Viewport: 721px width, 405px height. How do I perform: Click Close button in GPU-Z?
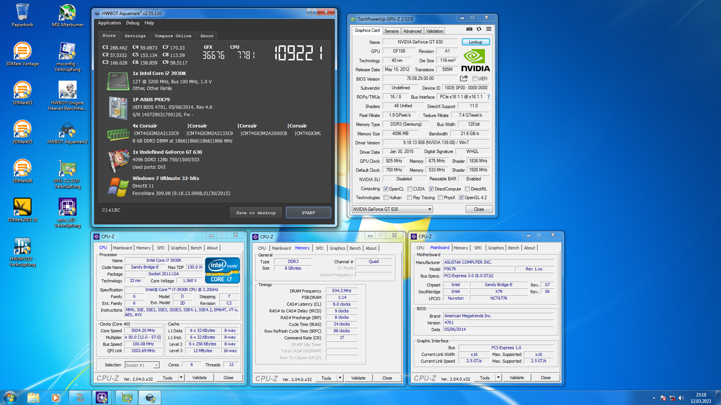click(479, 209)
